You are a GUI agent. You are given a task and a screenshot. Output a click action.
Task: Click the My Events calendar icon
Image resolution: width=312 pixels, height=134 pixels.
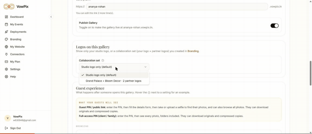tap(6, 24)
